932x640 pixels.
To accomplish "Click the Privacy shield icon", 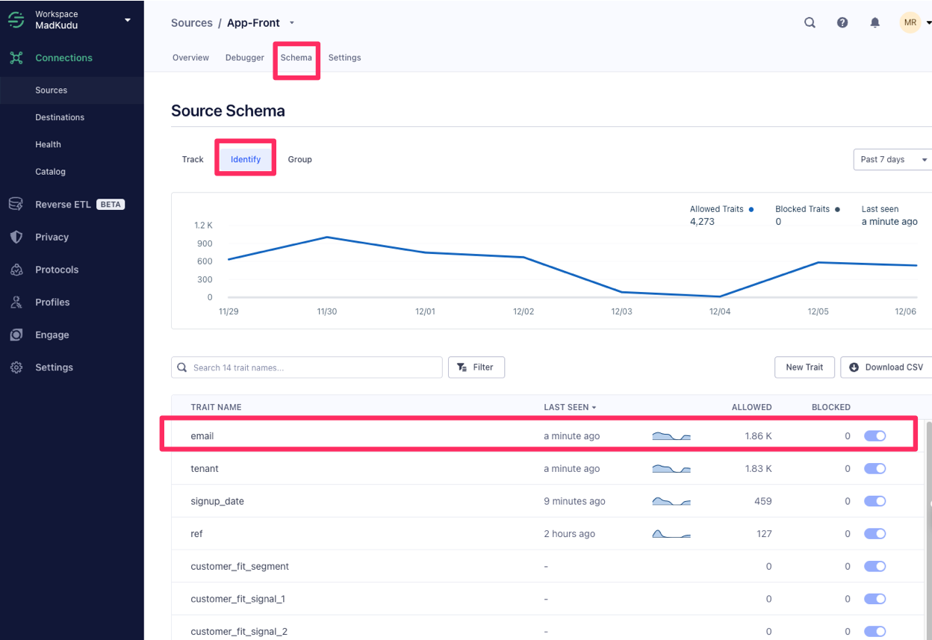I will [15, 237].
